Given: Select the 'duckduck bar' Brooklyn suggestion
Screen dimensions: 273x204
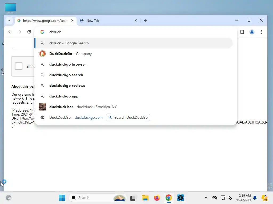Looking at the screenshot, I should tap(134, 107).
